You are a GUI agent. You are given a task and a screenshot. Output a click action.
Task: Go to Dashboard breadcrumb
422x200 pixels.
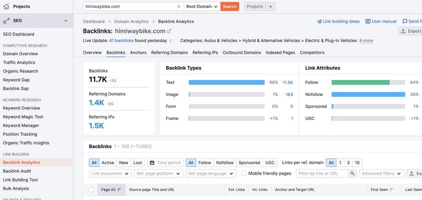94,21
